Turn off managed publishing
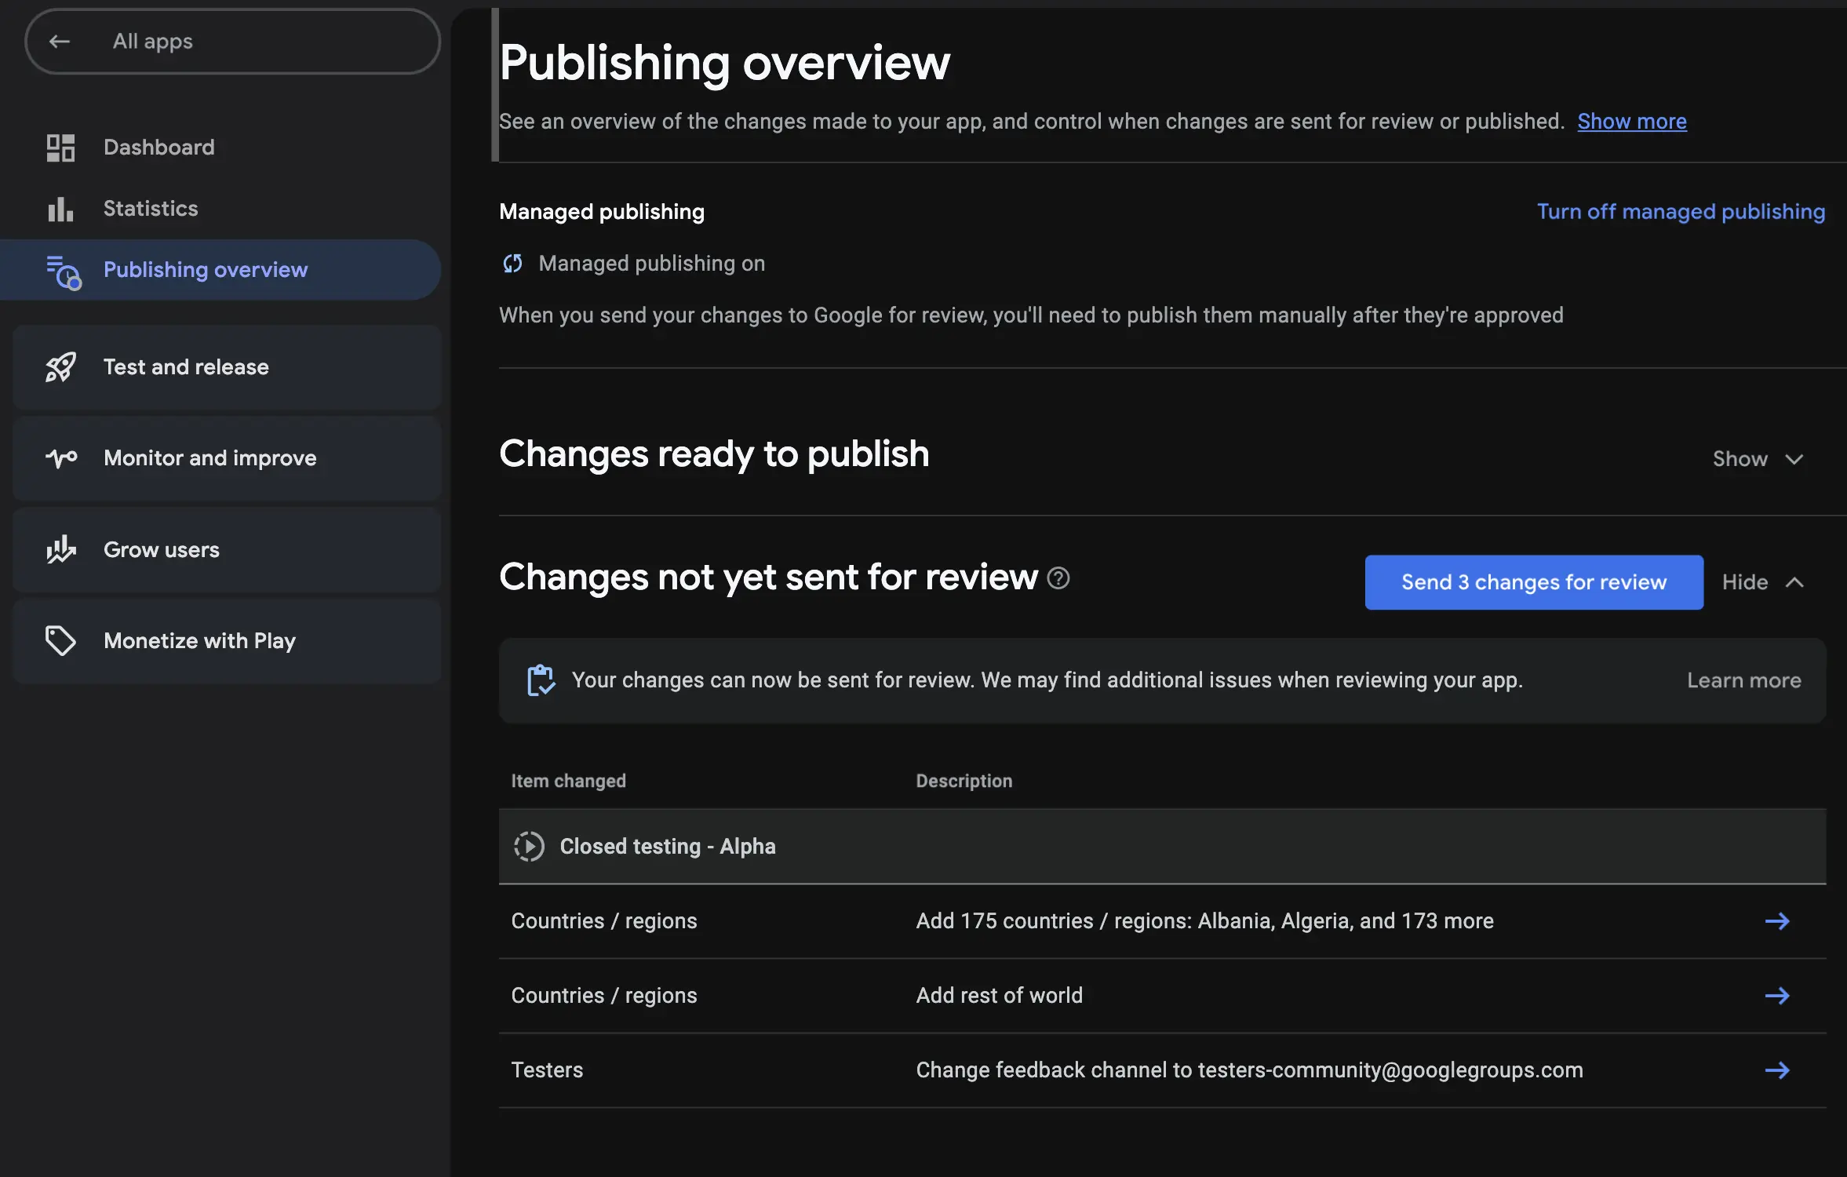The width and height of the screenshot is (1847, 1177). click(1680, 212)
